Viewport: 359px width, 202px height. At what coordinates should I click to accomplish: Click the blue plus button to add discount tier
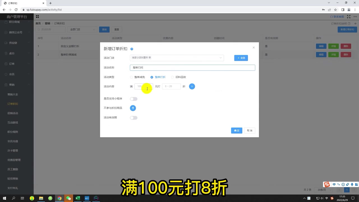[192, 86]
